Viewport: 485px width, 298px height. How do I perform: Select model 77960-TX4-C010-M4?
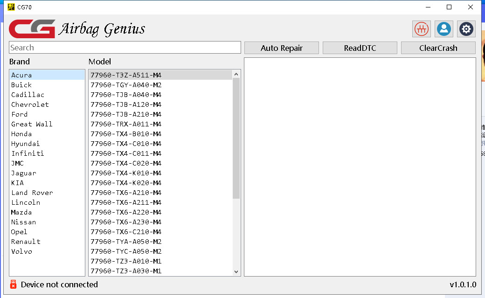tap(126, 144)
